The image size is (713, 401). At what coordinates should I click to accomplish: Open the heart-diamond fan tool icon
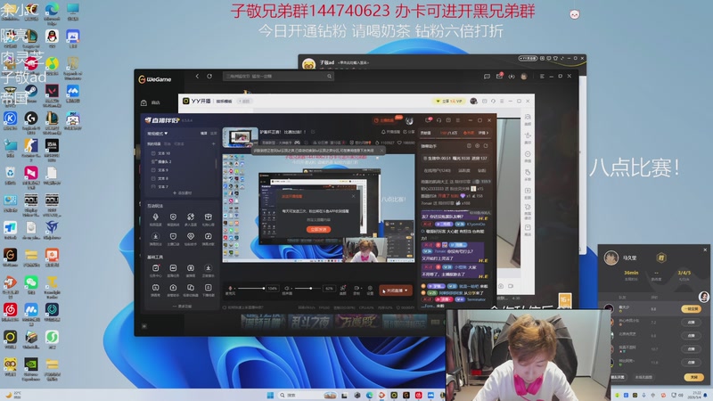[x=191, y=238]
